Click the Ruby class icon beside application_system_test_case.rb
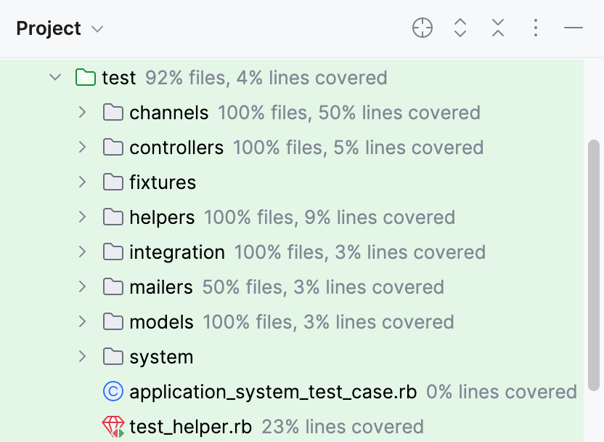 click(113, 391)
